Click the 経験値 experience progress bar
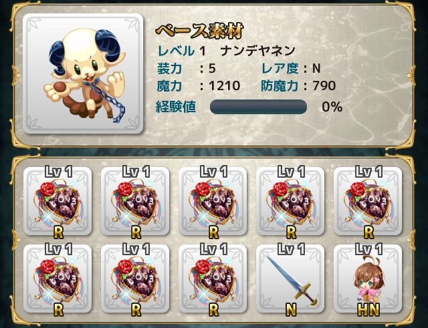Screen dimensions: 428x328 (258, 107)
